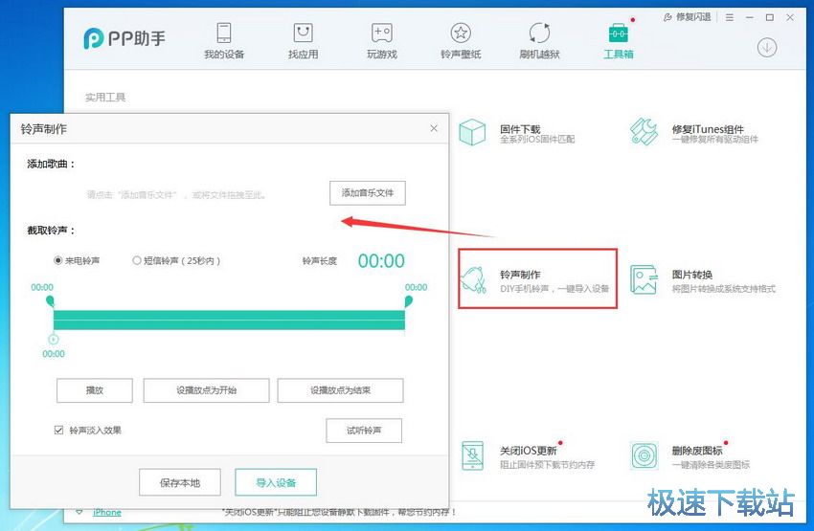Click the 试听铃声 preview button

(364, 431)
